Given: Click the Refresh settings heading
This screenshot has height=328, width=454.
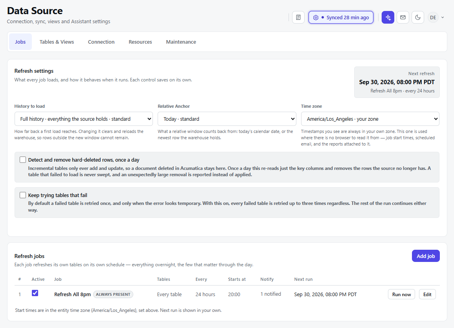Looking at the screenshot, I should pyautogui.click(x=34, y=71).
